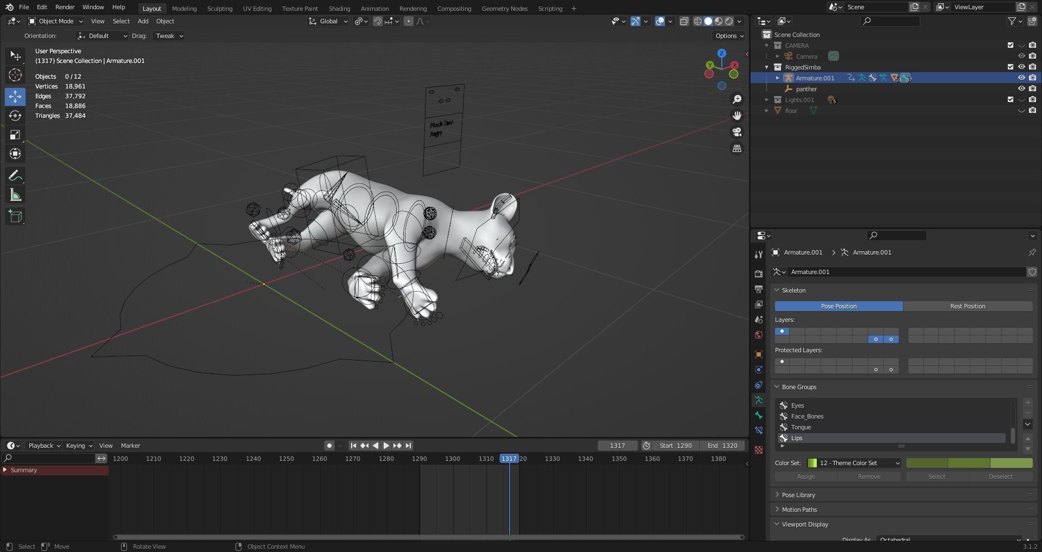Screen dimensions: 1042x552
Task: Open the Physics properties tab
Action: [759, 370]
